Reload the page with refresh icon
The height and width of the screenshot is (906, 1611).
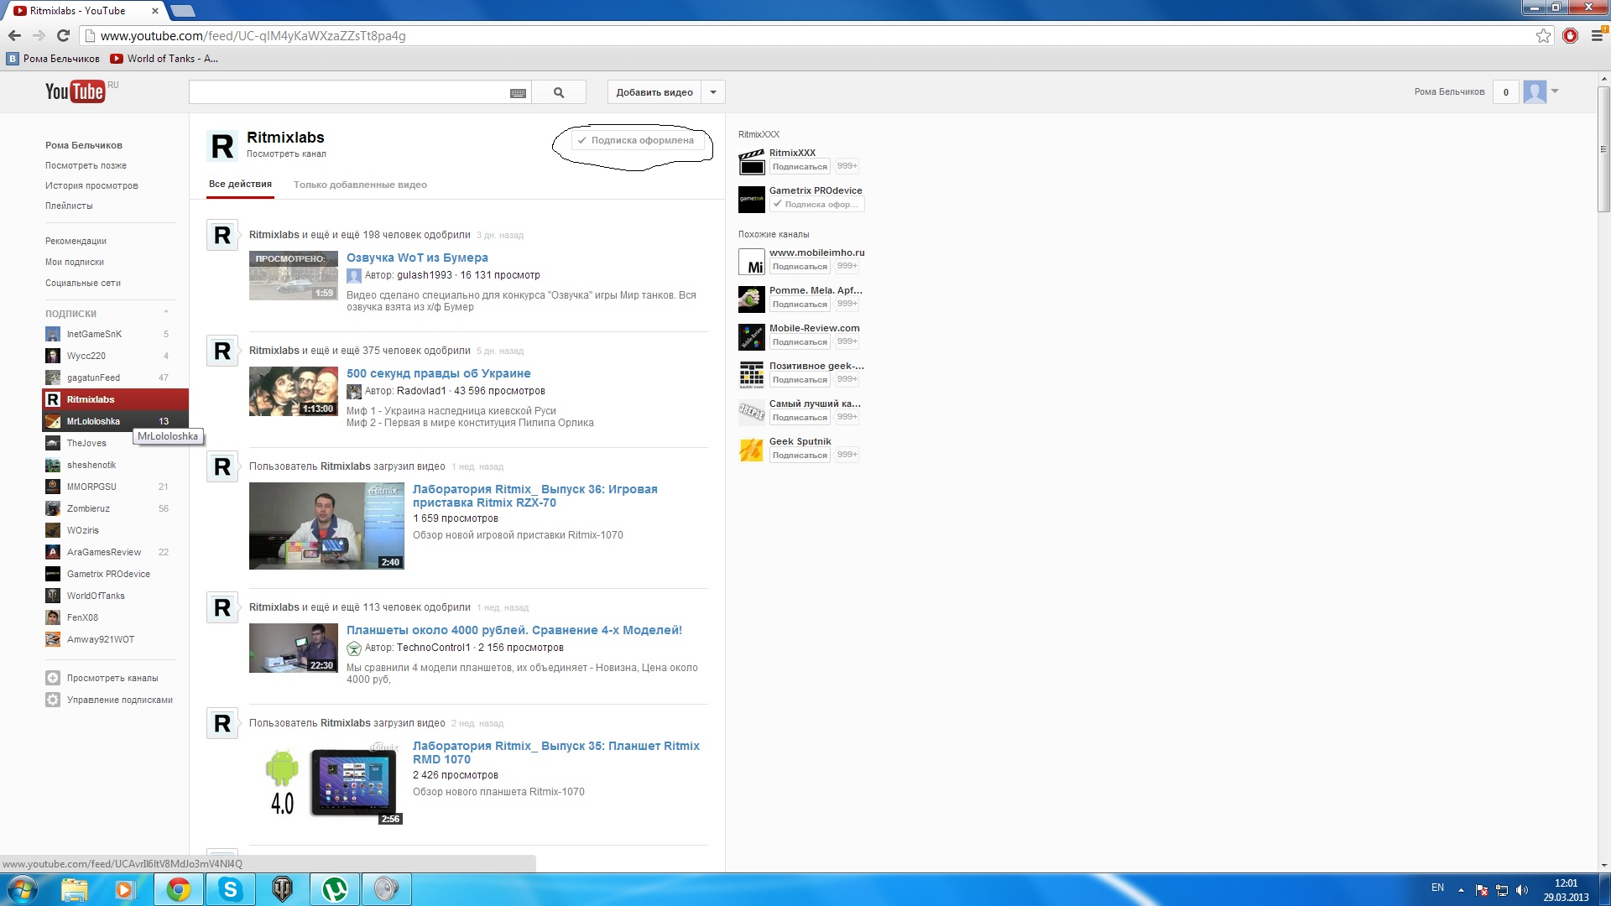pos(63,35)
